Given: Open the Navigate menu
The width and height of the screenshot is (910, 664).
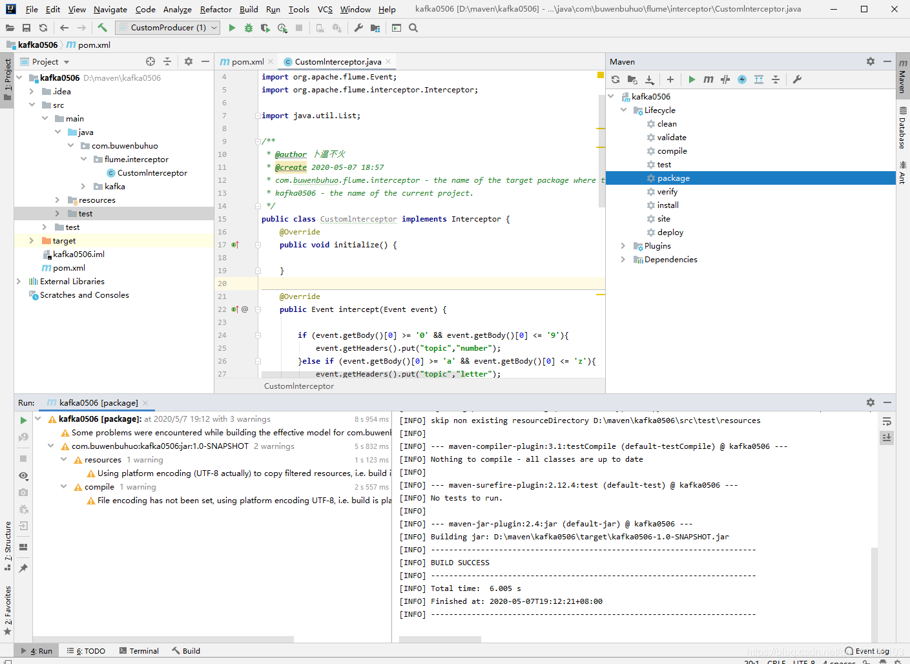Looking at the screenshot, I should (110, 9).
